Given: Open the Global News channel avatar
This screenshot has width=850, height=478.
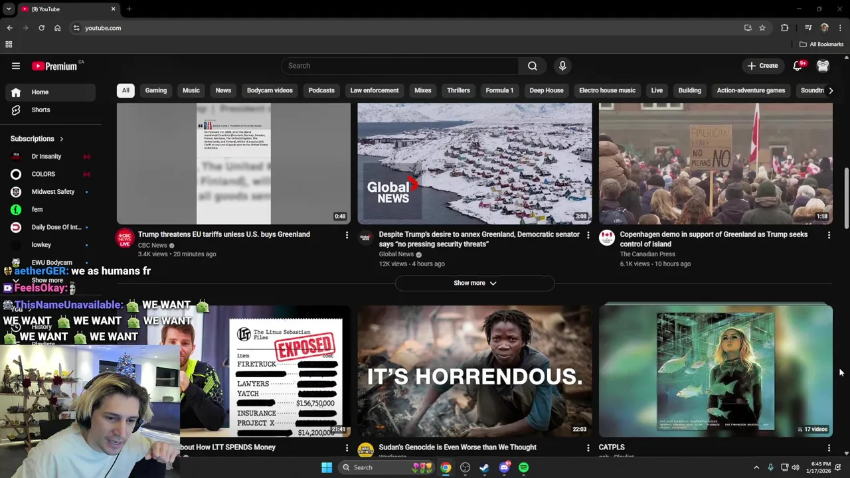Looking at the screenshot, I should pos(365,238).
